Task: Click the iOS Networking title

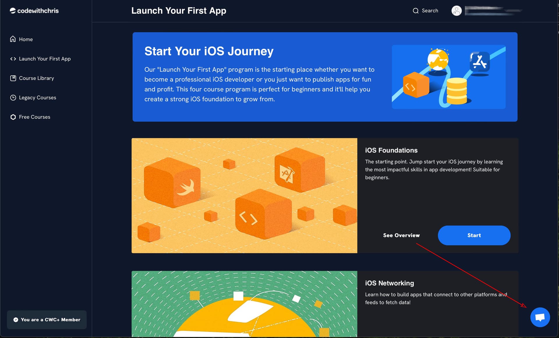Action: [390, 283]
